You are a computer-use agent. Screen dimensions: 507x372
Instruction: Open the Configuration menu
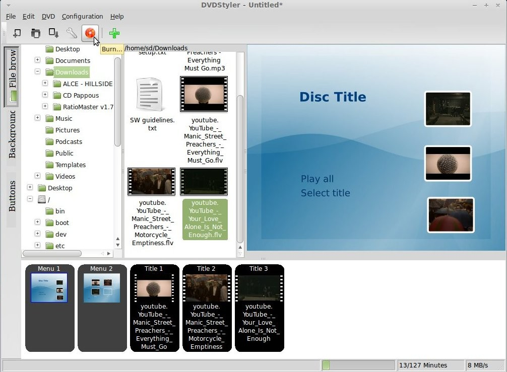(x=83, y=17)
